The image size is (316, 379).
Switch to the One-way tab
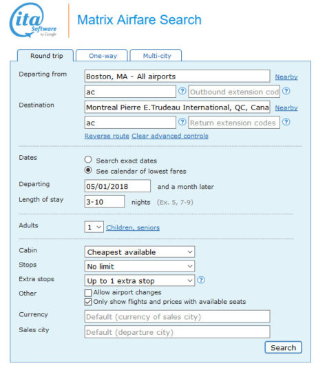(x=102, y=56)
